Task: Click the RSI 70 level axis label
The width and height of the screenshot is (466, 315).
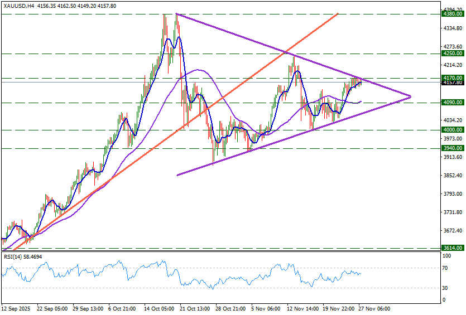Action: pos(446,268)
